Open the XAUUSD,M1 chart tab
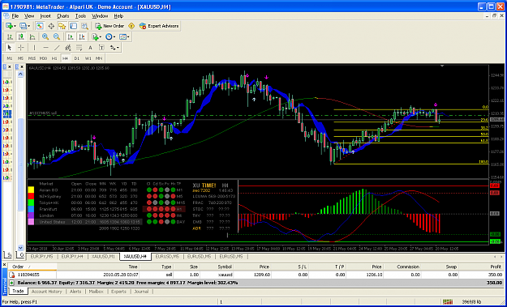The height and width of the screenshot is (307, 507). (104, 257)
